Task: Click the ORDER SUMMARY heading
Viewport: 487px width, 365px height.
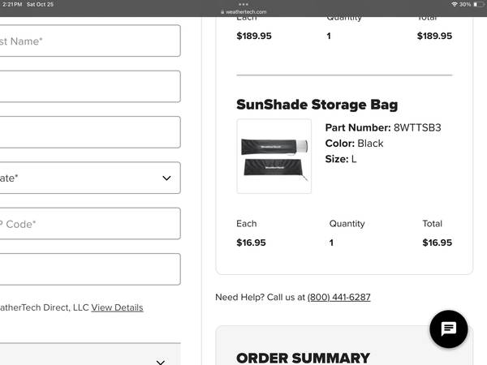Action: click(303, 358)
